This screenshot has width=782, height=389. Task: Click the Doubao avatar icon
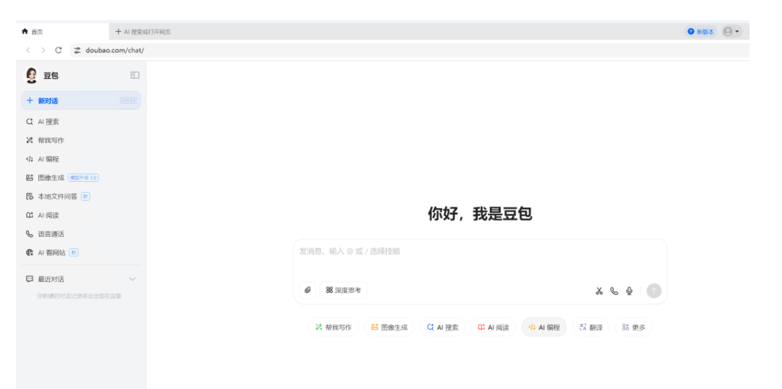[x=31, y=75]
